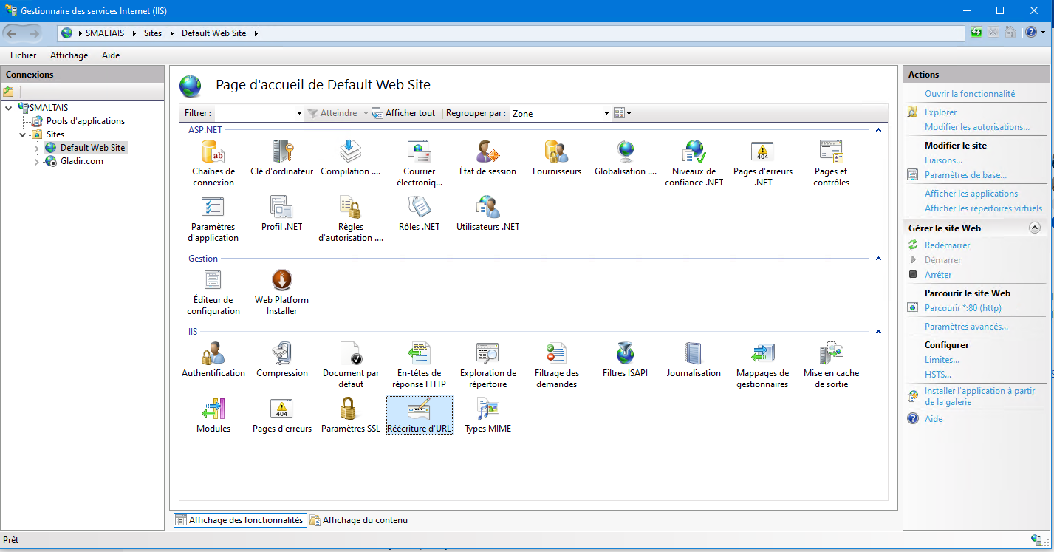Select Pools d'applications in connections tree

85,121
